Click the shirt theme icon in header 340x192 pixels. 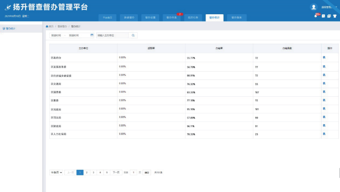[335, 16]
